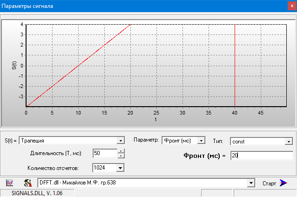Screen dimensions: 297x197
Task: Open the Параметр Фронт (мс) dropdown
Action: point(201,141)
